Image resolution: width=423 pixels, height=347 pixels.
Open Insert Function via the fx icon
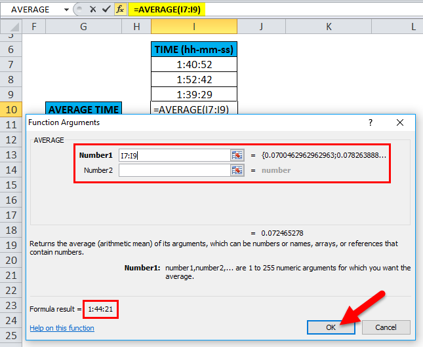120,9
